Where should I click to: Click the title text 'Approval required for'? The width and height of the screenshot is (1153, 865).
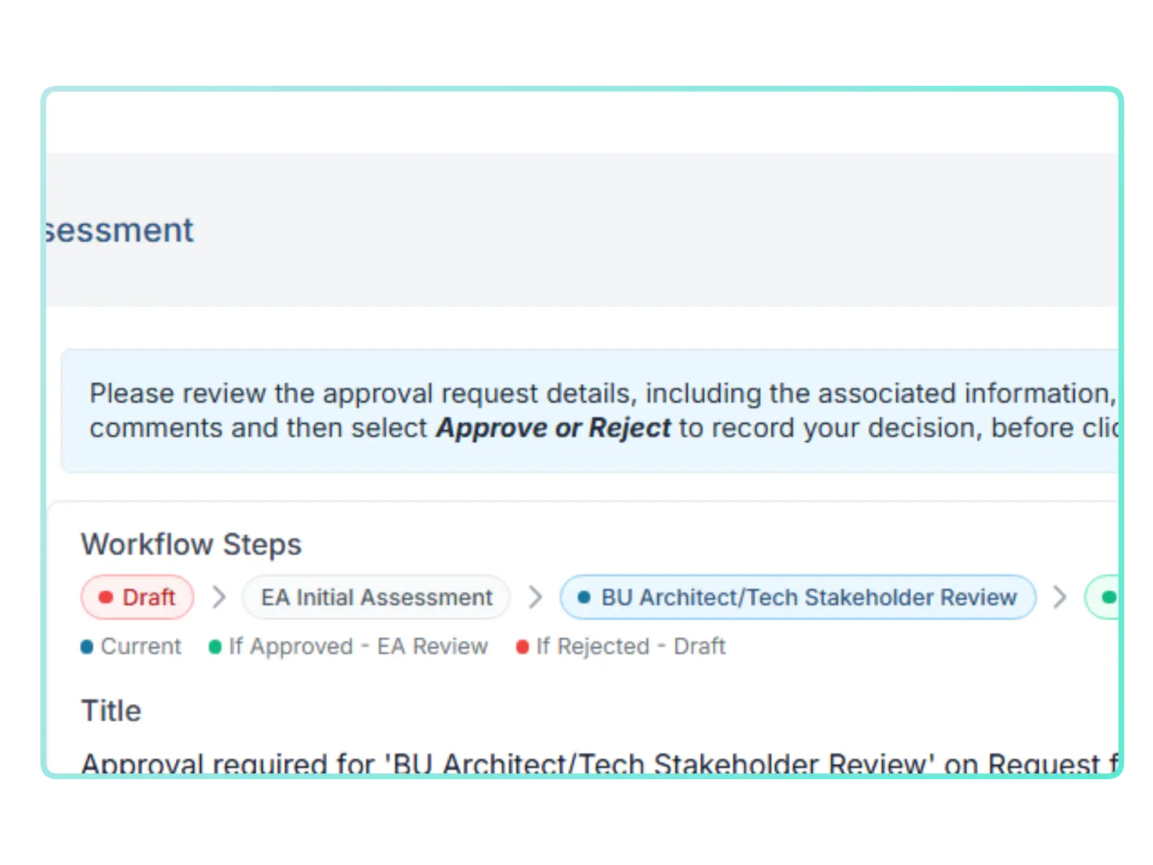tap(227, 763)
